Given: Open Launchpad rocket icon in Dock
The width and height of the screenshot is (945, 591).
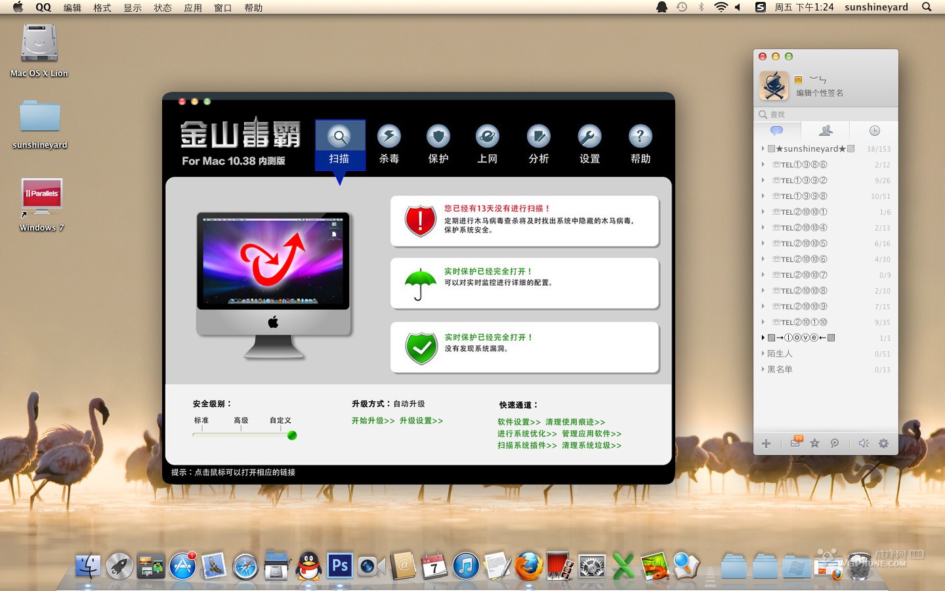Looking at the screenshot, I should click(x=119, y=566).
